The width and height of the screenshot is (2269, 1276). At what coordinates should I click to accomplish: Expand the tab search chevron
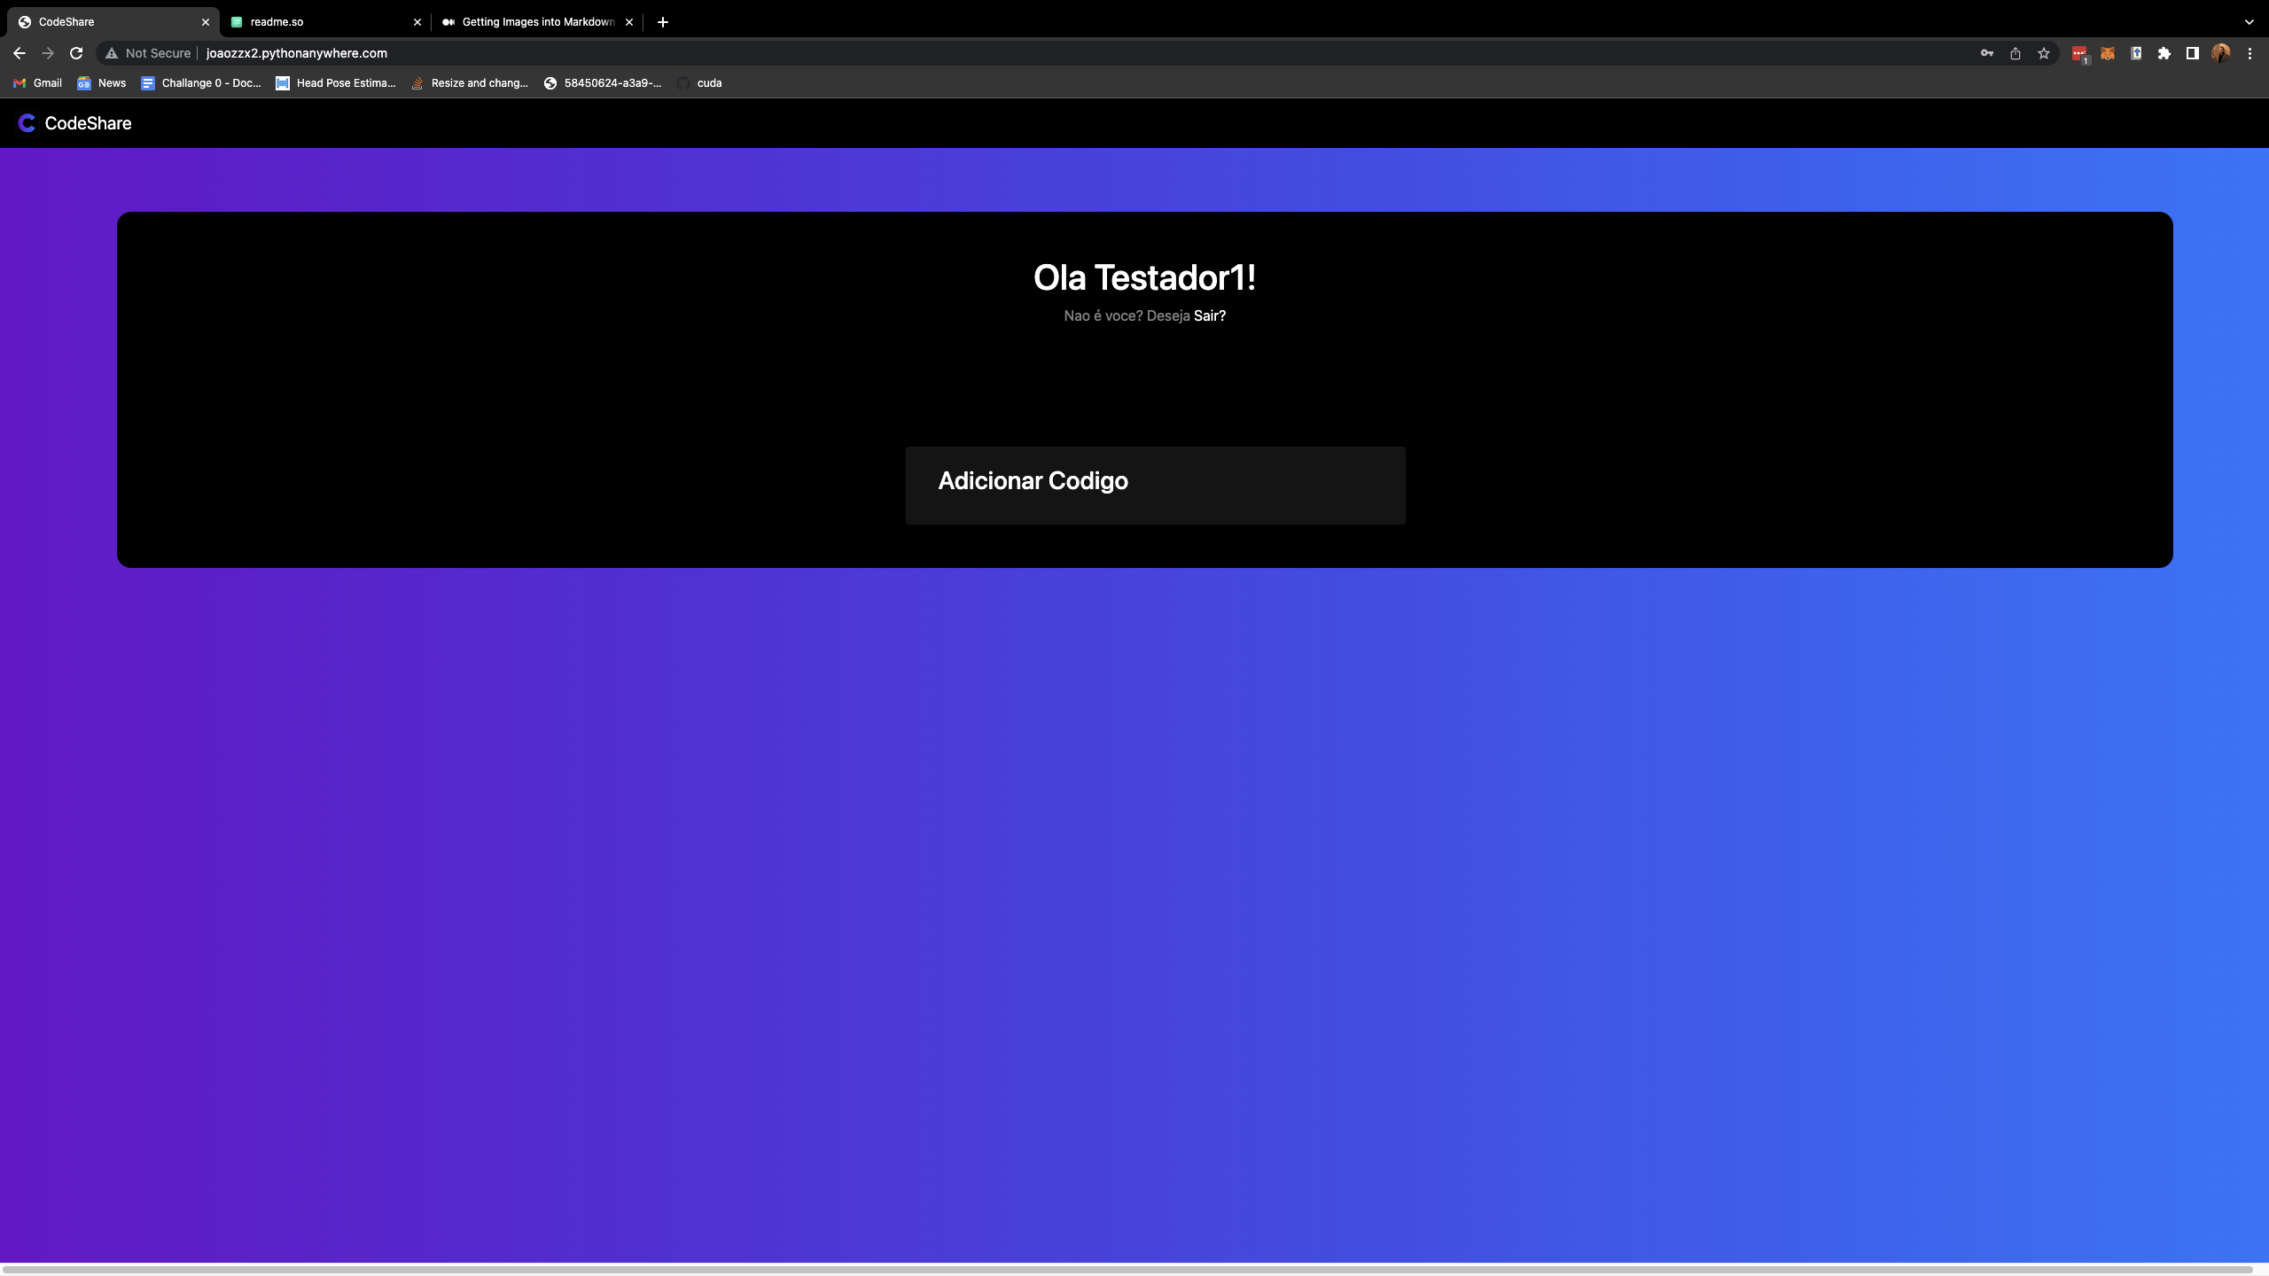coord(2249,22)
